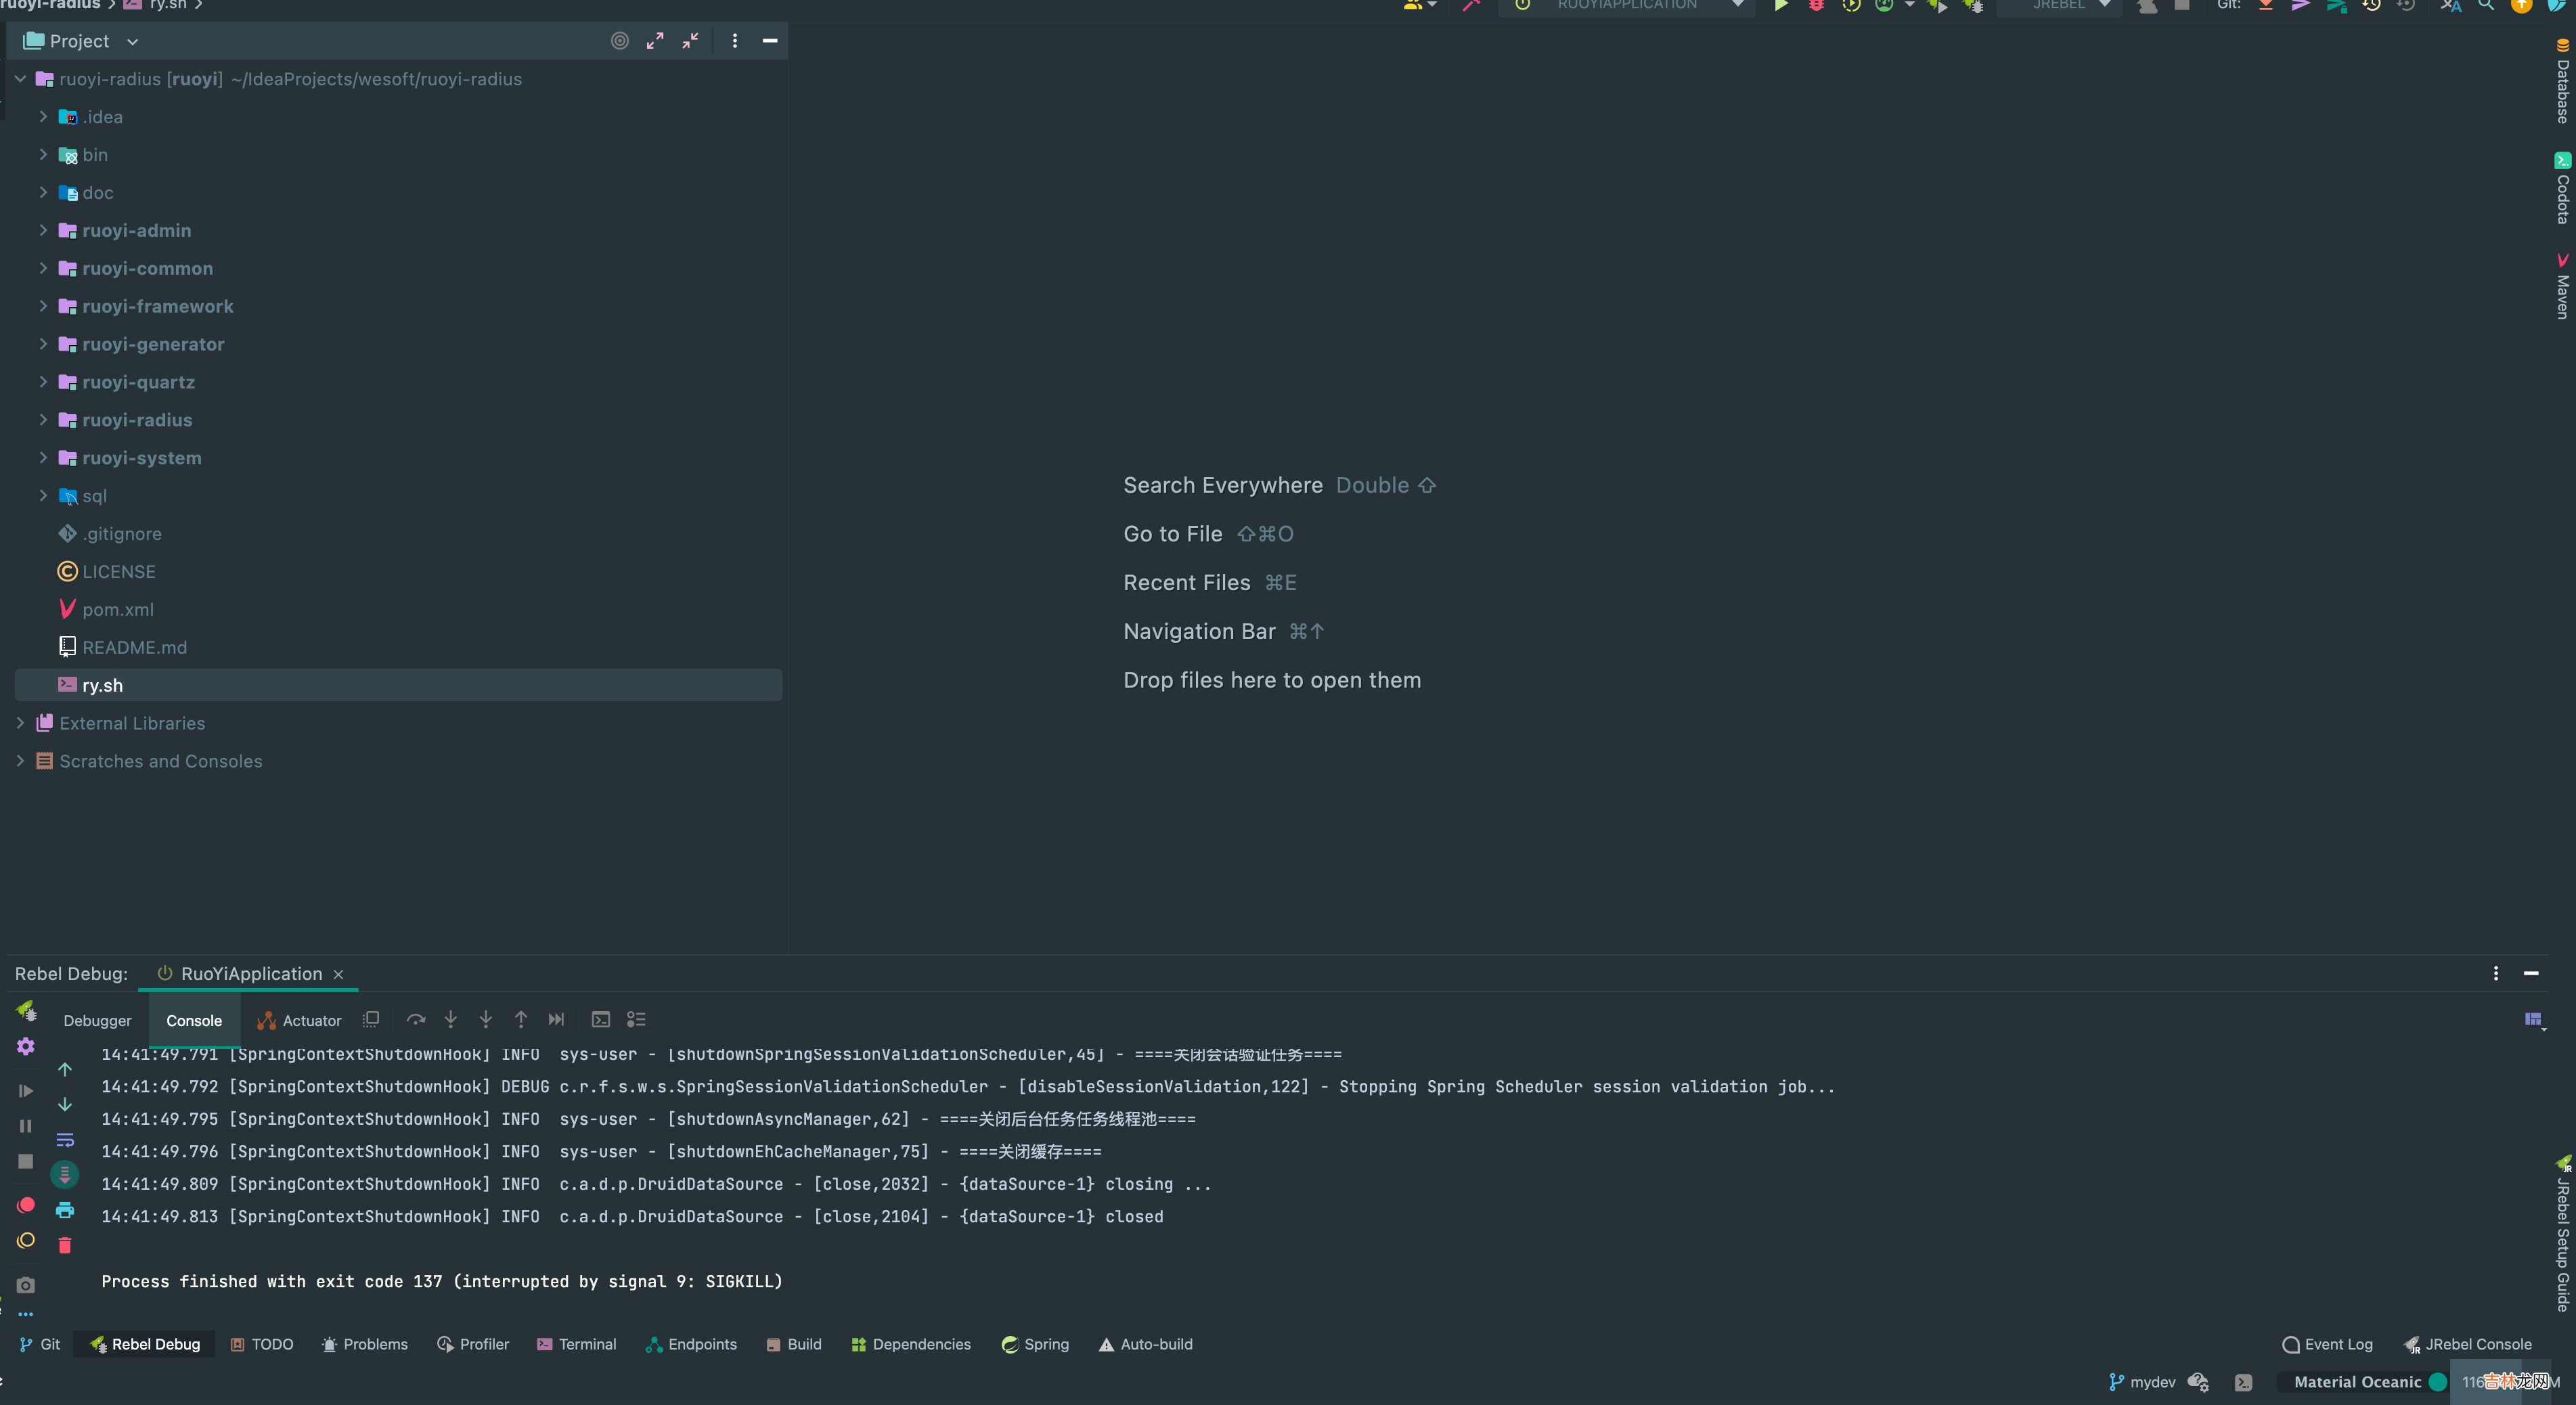Click the View Breakpoints red circles icon
Screen dimensions: 2576x1405
tap(26, 1205)
